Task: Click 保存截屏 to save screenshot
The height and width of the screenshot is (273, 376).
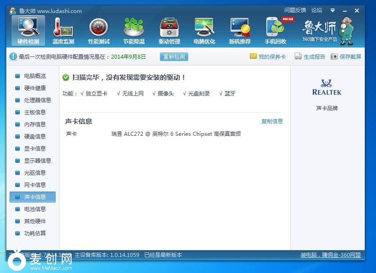Action: pos(345,57)
